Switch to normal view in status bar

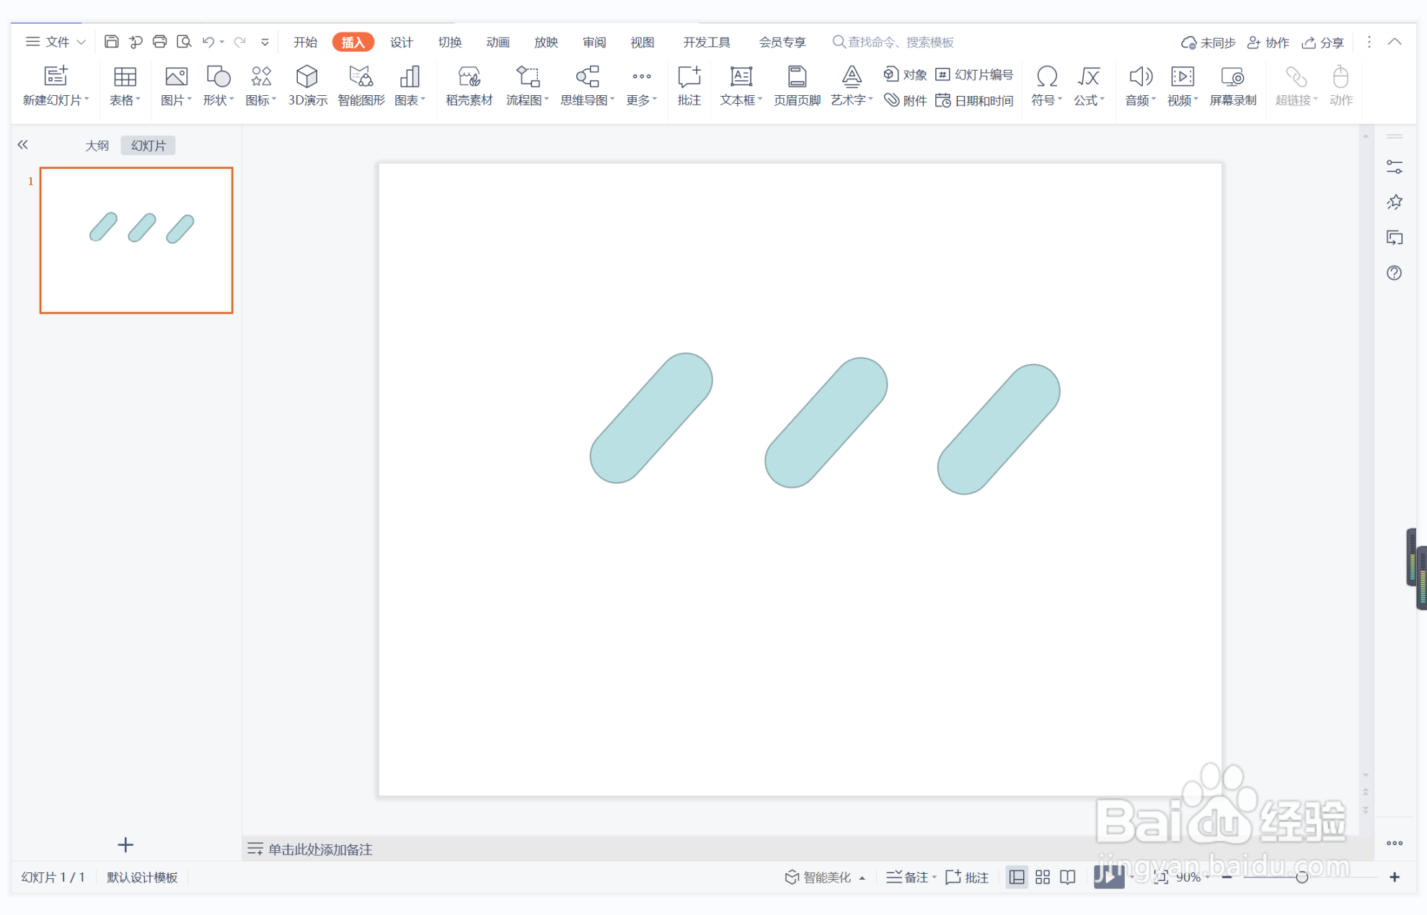pos(1017,877)
